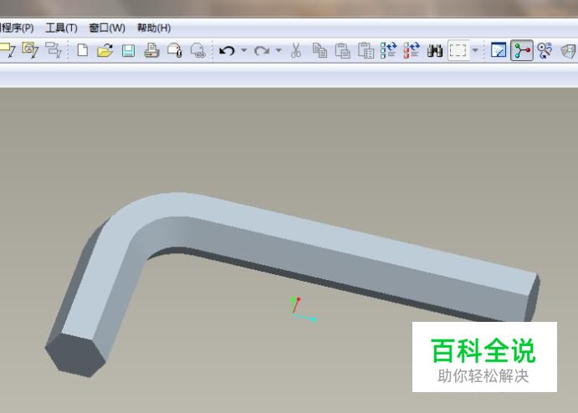Expand the Redo history dropdown arrow
Viewport: 578px width, 413px height.
tap(279, 51)
